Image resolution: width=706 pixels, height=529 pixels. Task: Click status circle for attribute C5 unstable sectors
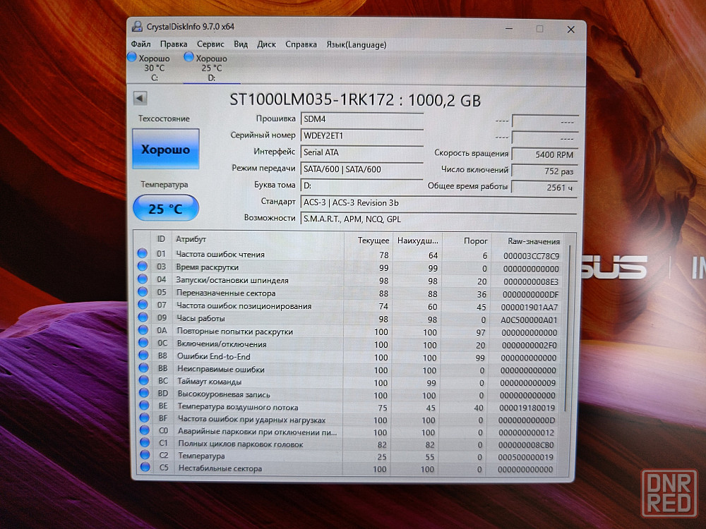coord(143,468)
